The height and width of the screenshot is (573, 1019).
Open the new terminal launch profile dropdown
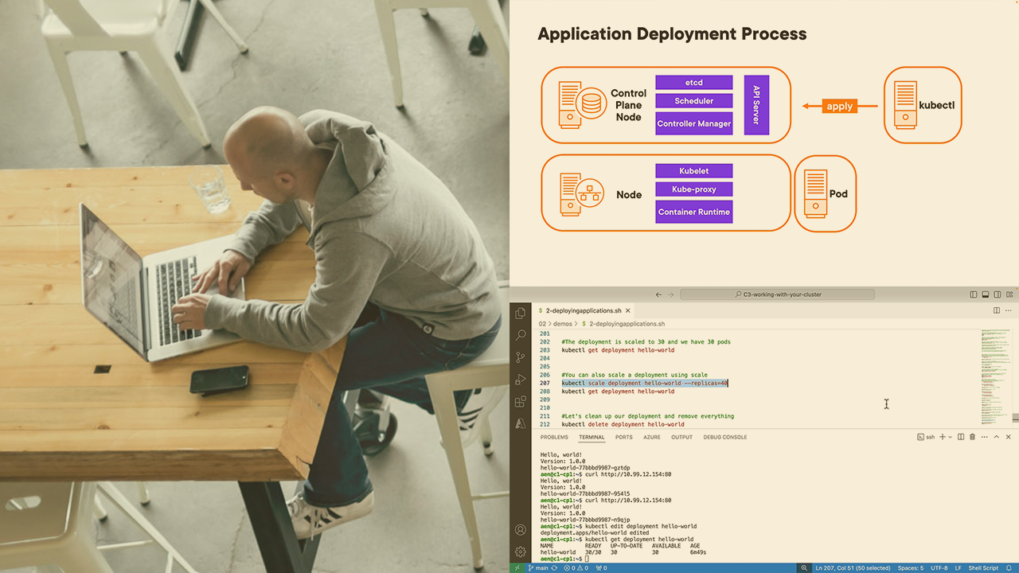951,437
